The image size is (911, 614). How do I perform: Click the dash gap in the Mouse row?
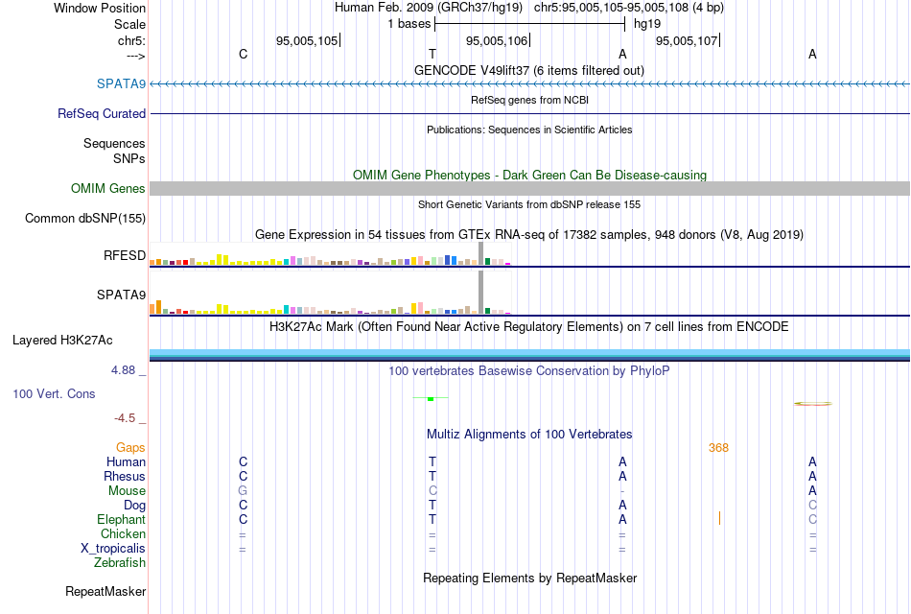(622, 491)
